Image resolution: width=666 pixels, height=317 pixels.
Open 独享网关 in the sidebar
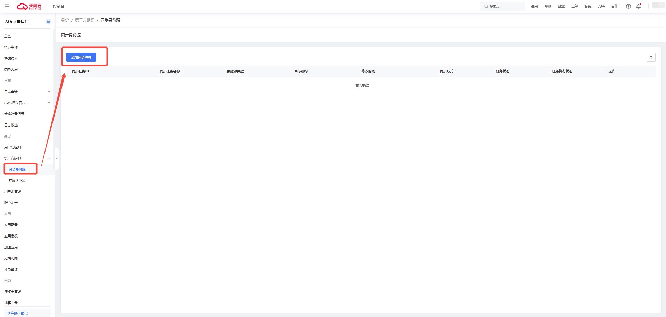(x=11, y=302)
